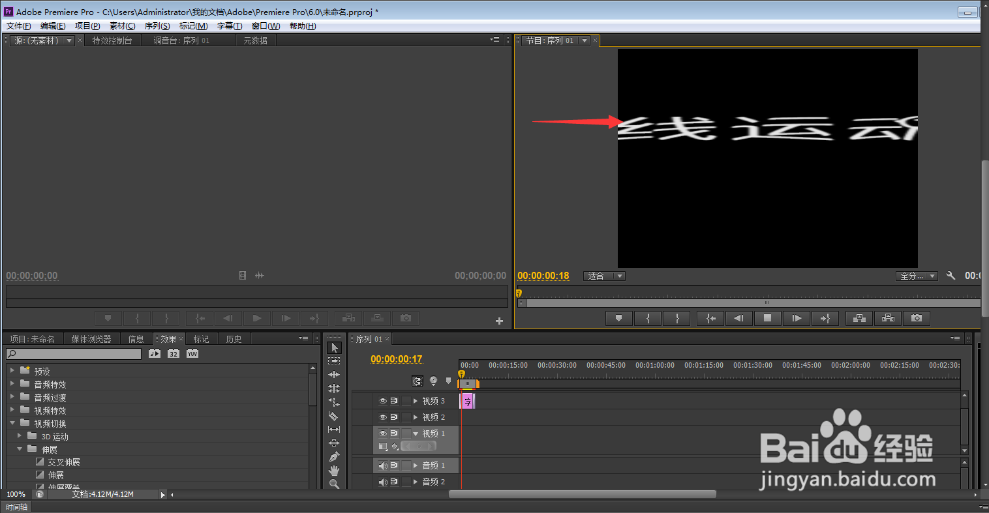Viewport: 989px width, 513px height.
Task: Switch to the 媒体浏览器 tab
Action: (91, 339)
